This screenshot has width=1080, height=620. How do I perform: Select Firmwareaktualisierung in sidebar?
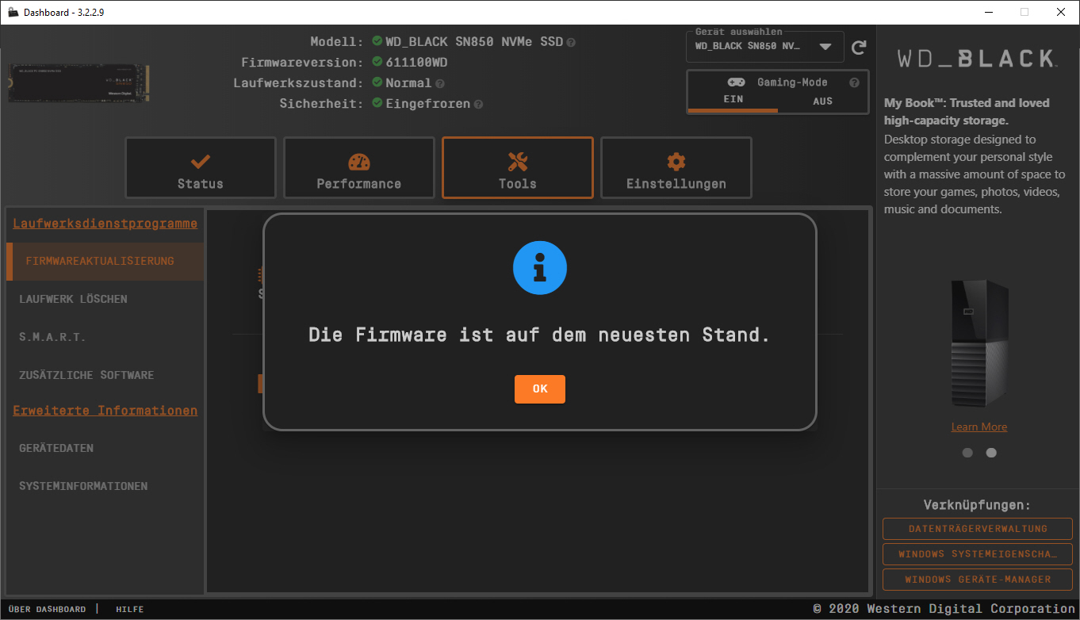pos(105,261)
